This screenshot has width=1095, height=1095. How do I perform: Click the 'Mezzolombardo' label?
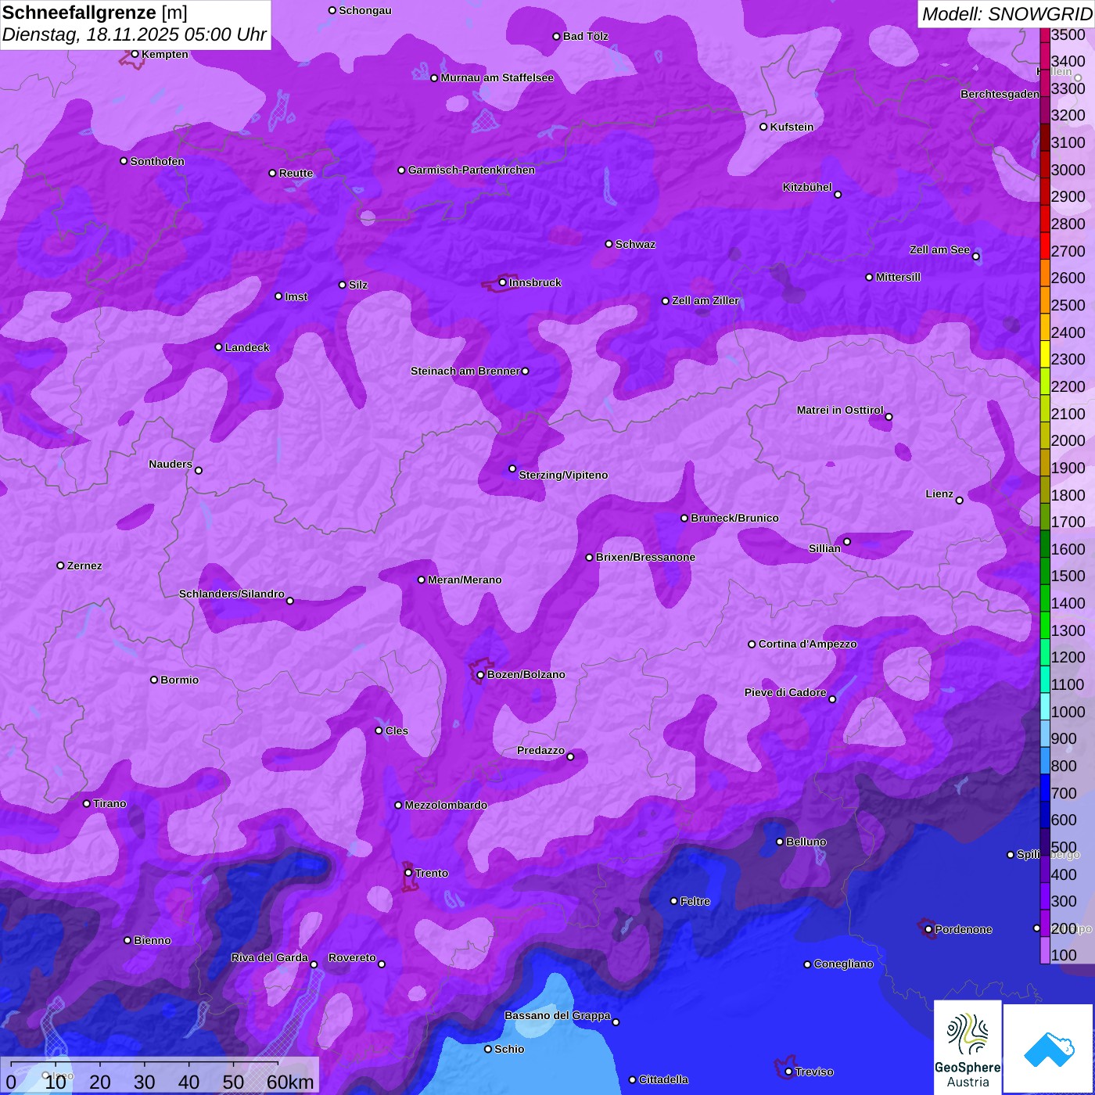(446, 805)
